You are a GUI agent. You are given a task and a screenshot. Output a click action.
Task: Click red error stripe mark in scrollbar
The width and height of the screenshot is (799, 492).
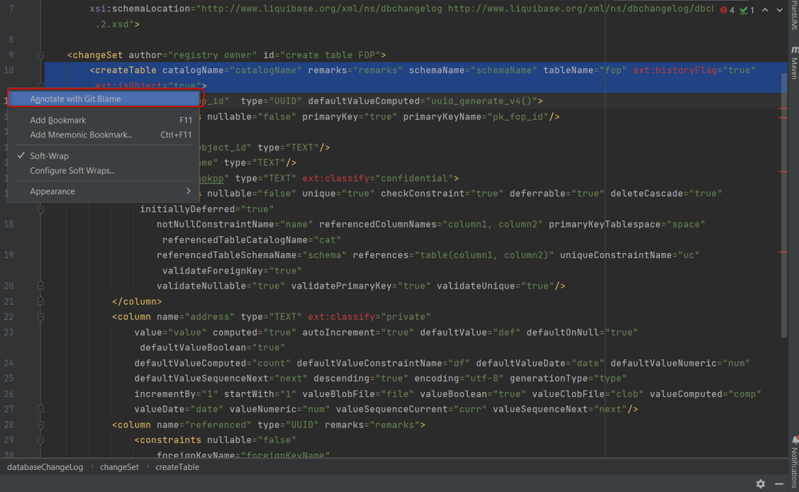783,108
